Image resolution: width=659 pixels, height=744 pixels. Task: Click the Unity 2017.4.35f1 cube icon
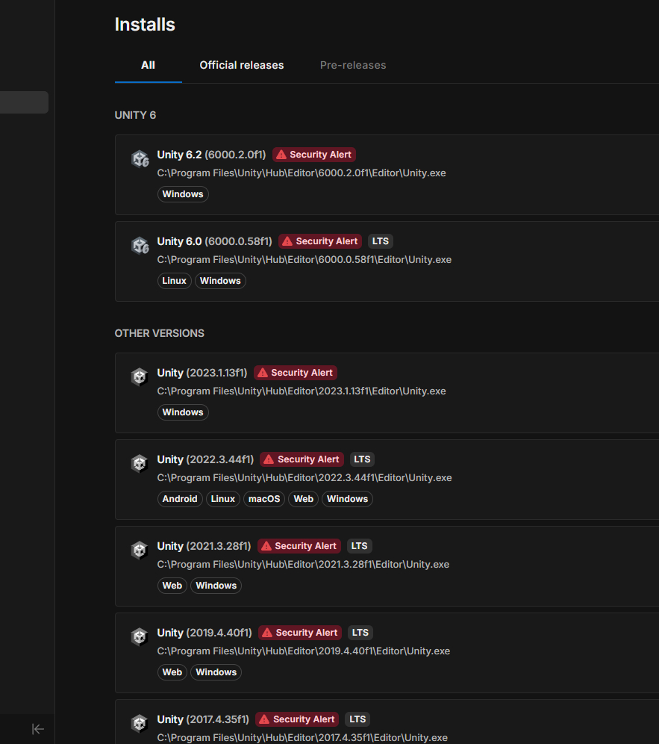140,723
